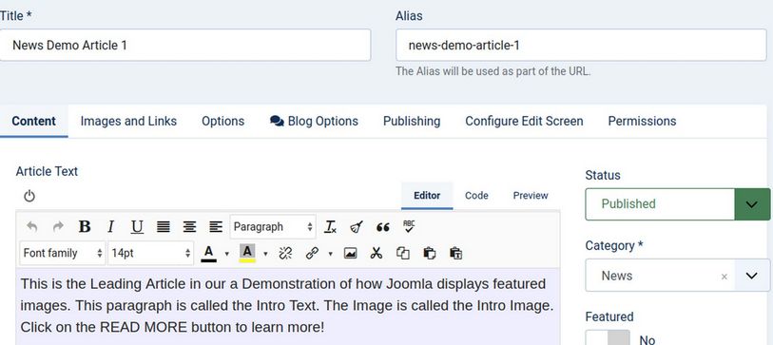The width and height of the screenshot is (773, 345).
Task: Apply Underline formatting
Action: pyautogui.click(x=137, y=227)
